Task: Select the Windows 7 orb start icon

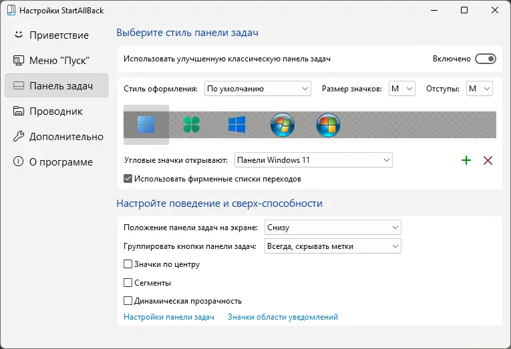Action: pos(283,125)
